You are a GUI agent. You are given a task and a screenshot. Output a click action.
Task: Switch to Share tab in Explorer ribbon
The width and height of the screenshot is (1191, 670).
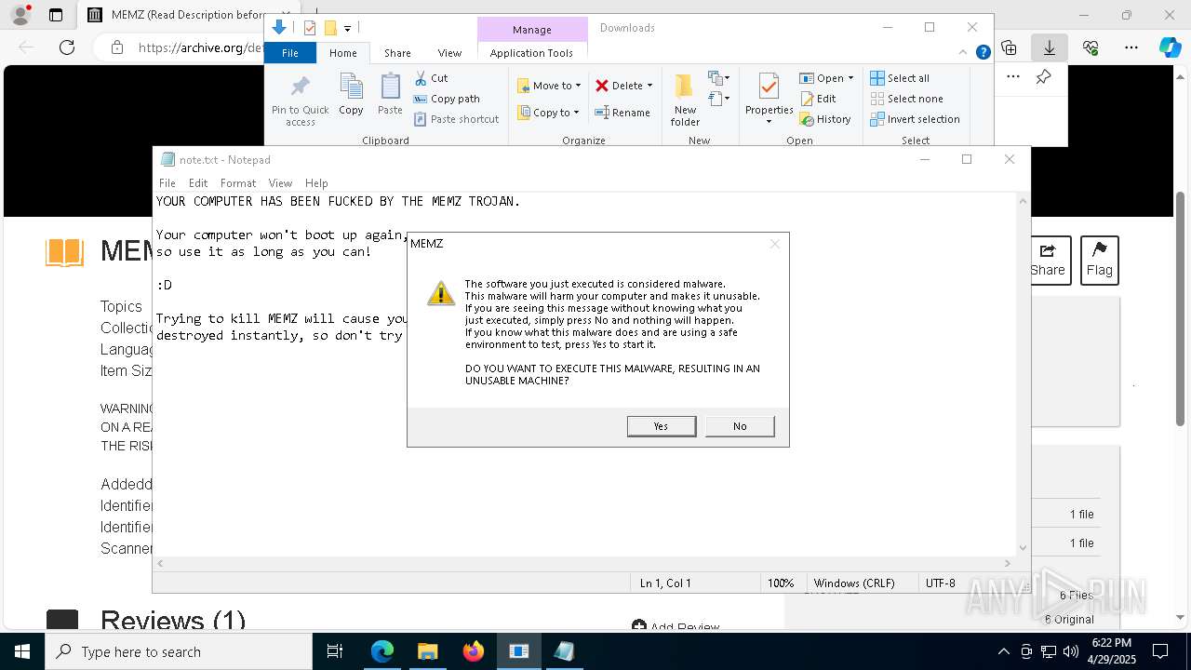pos(397,53)
